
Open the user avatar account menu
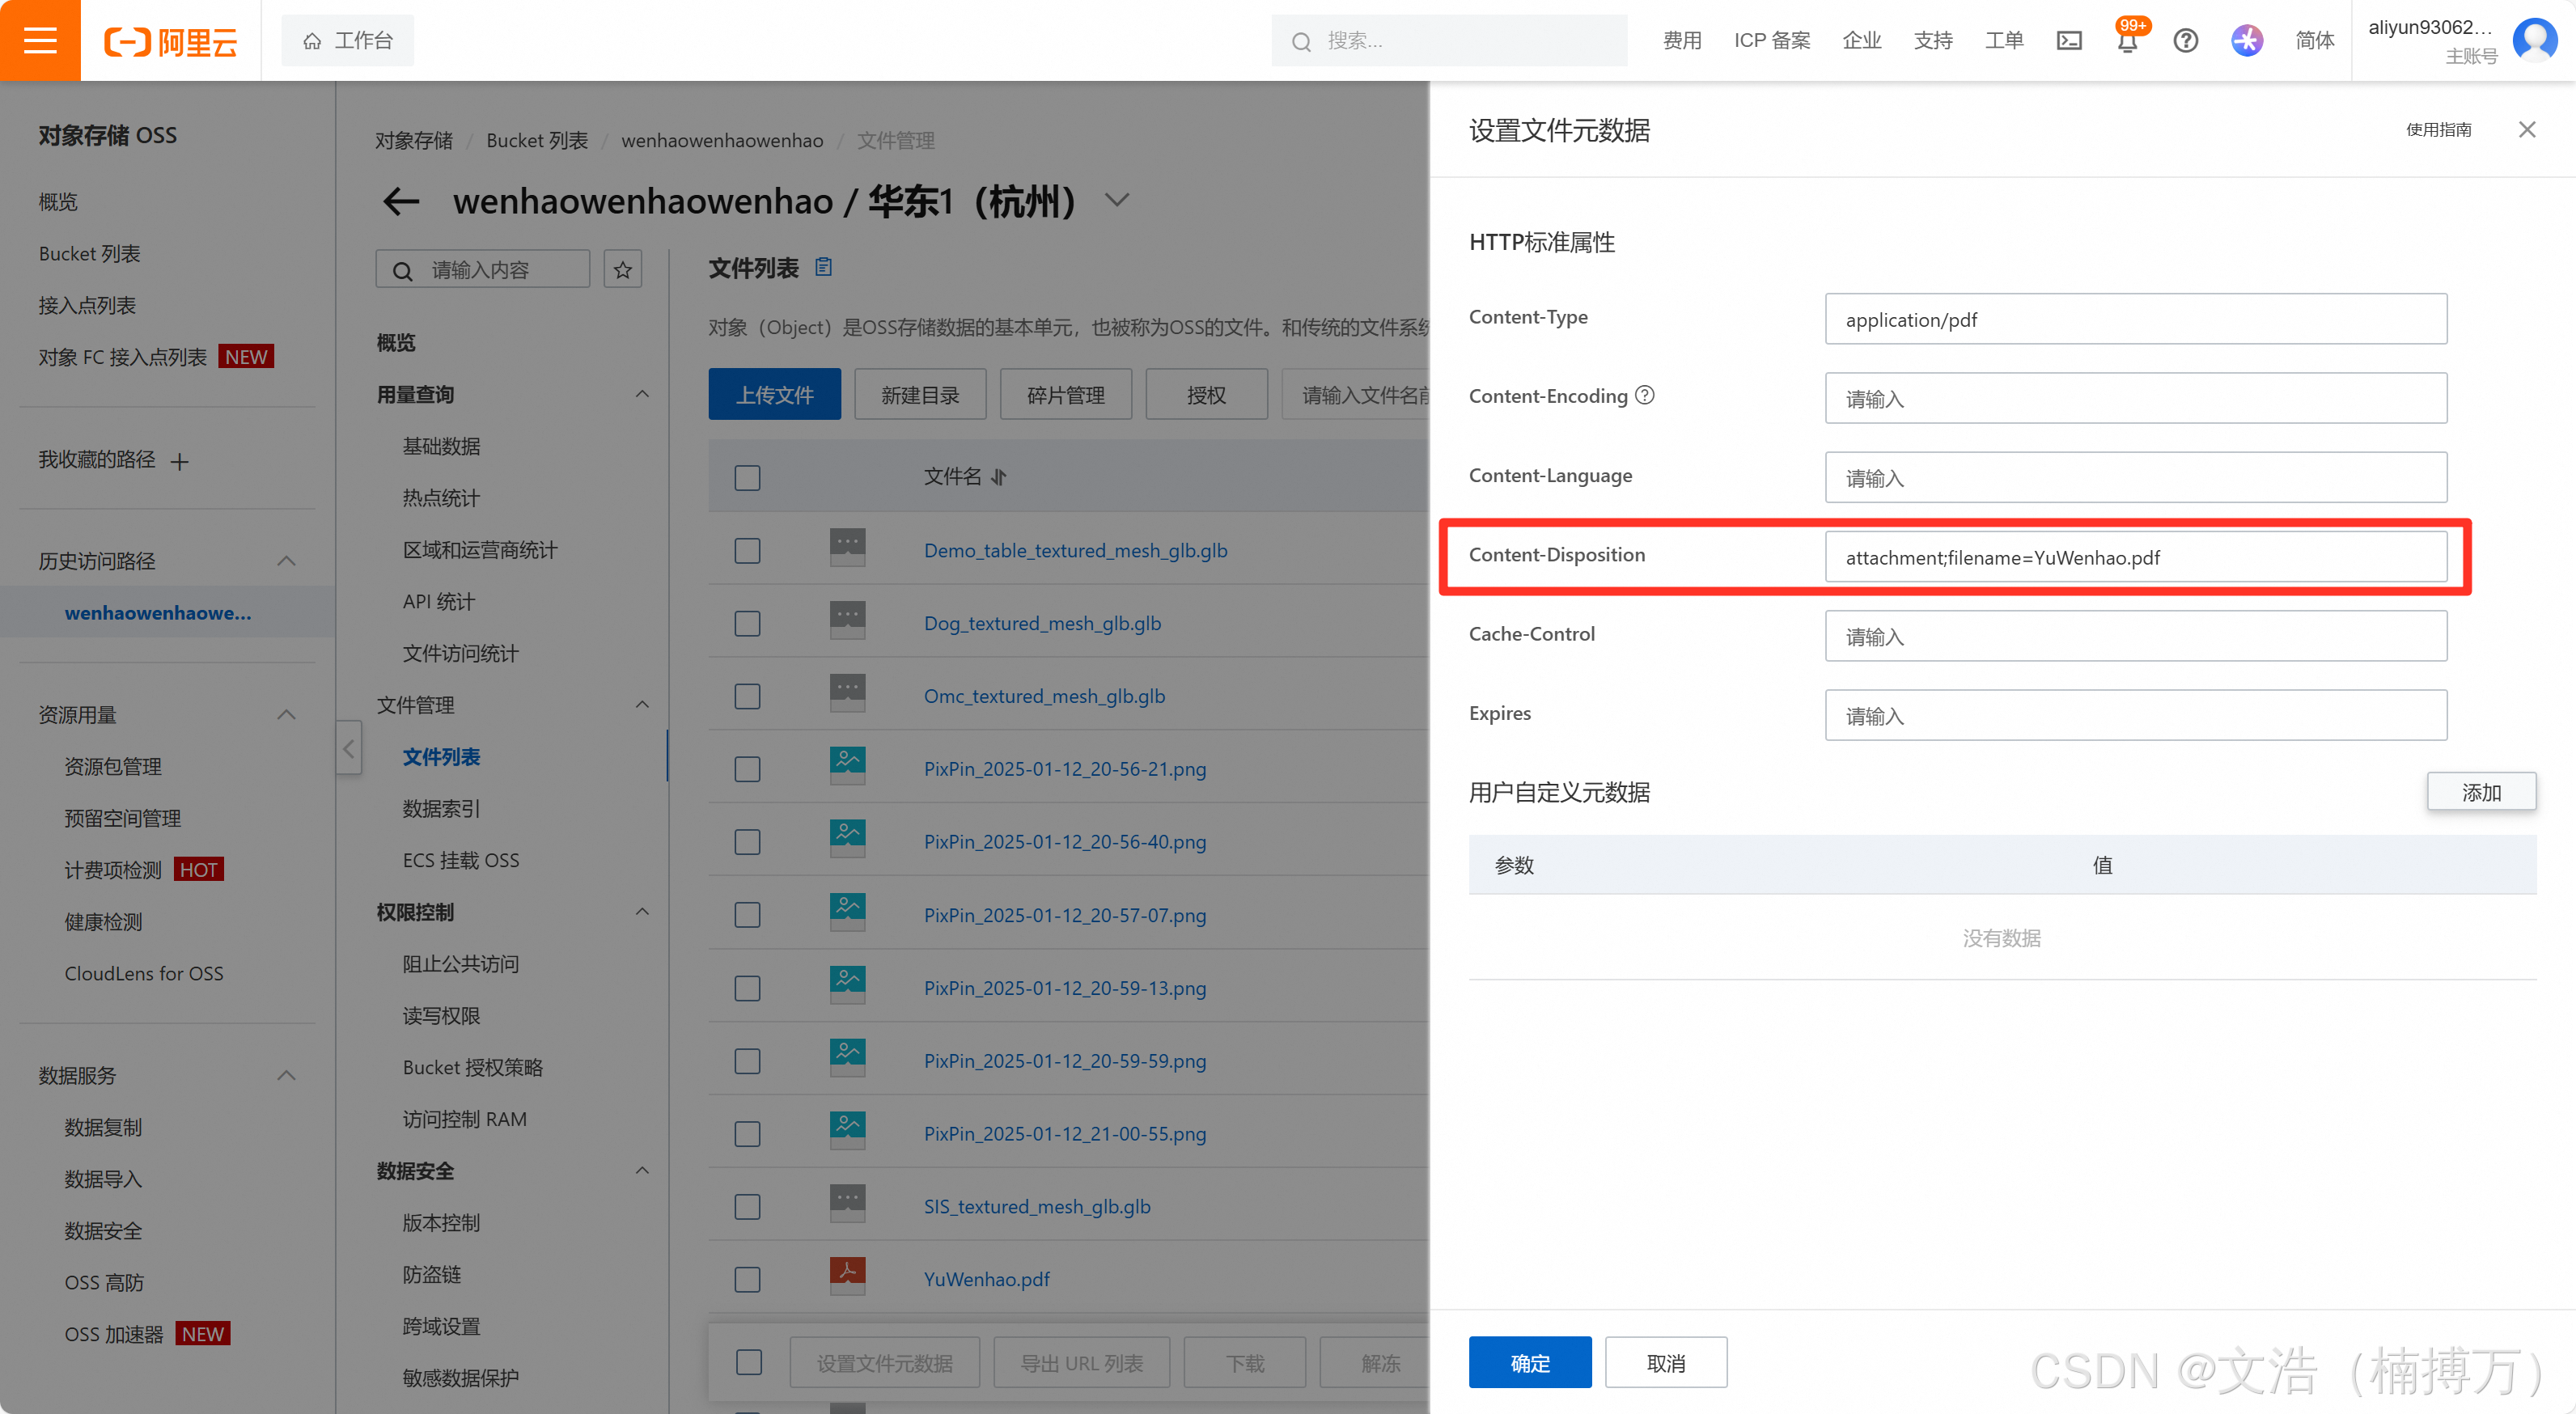2535,40
